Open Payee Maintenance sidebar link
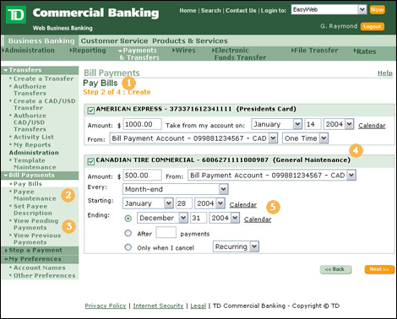The height and width of the screenshot is (319, 397). 35,195
